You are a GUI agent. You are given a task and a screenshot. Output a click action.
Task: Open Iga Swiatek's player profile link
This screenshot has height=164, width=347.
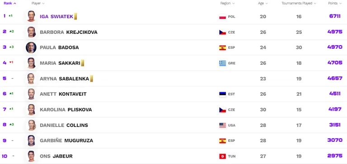[x=56, y=17]
